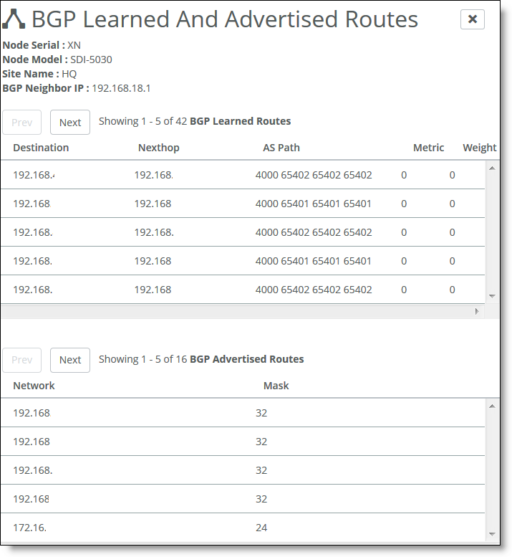512x557 pixels.
Task: Click the Mask column header
Action: coord(276,386)
